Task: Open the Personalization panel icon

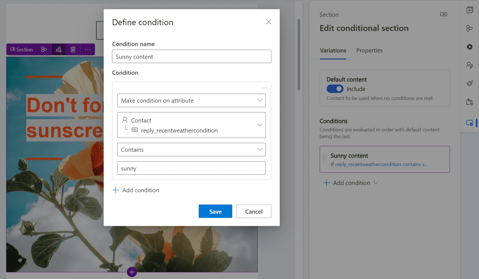Action: (x=470, y=65)
